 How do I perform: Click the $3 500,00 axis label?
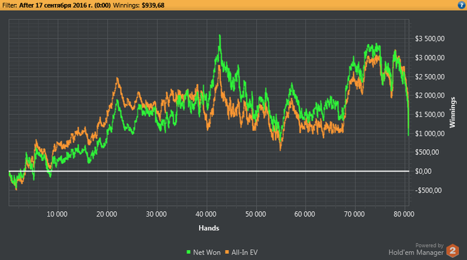(430, 39)
